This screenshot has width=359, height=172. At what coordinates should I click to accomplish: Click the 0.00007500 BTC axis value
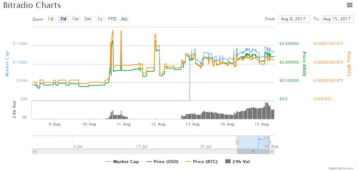(x=328, y=44)
